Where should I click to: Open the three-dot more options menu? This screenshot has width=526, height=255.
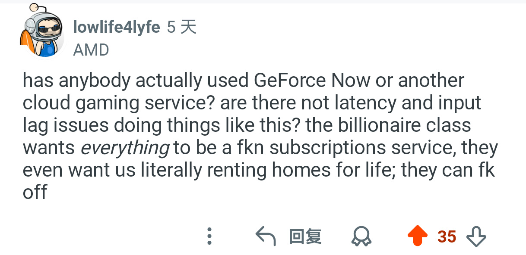(x=209, y=236)
